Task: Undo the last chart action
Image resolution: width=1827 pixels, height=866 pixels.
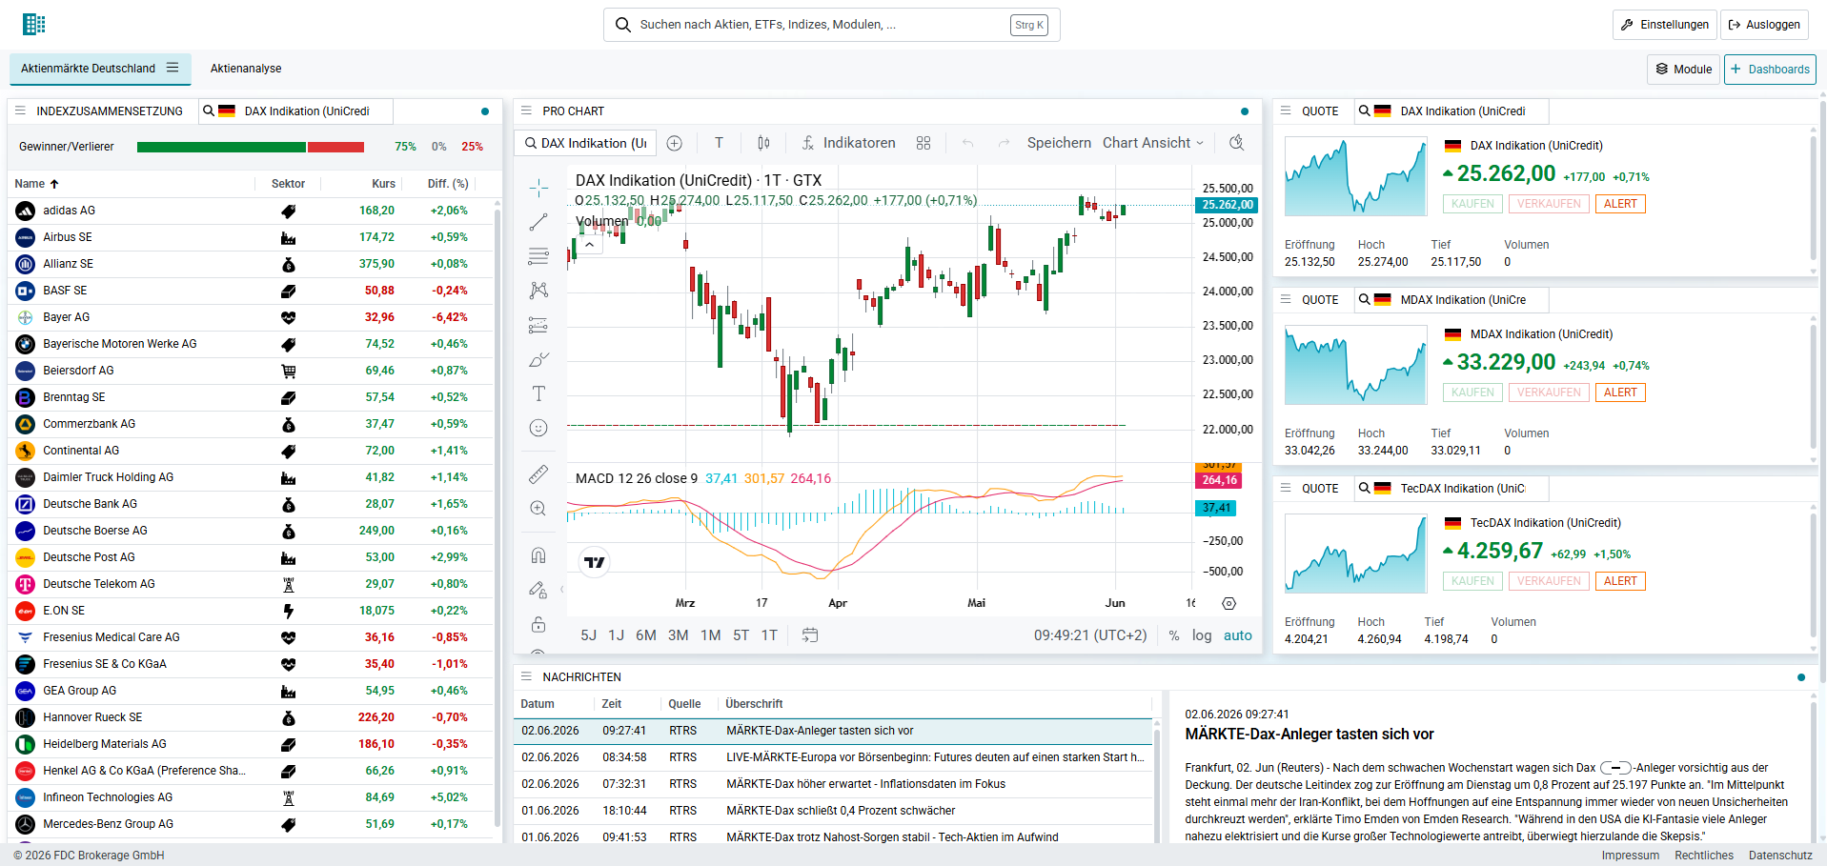Action: 968,143
